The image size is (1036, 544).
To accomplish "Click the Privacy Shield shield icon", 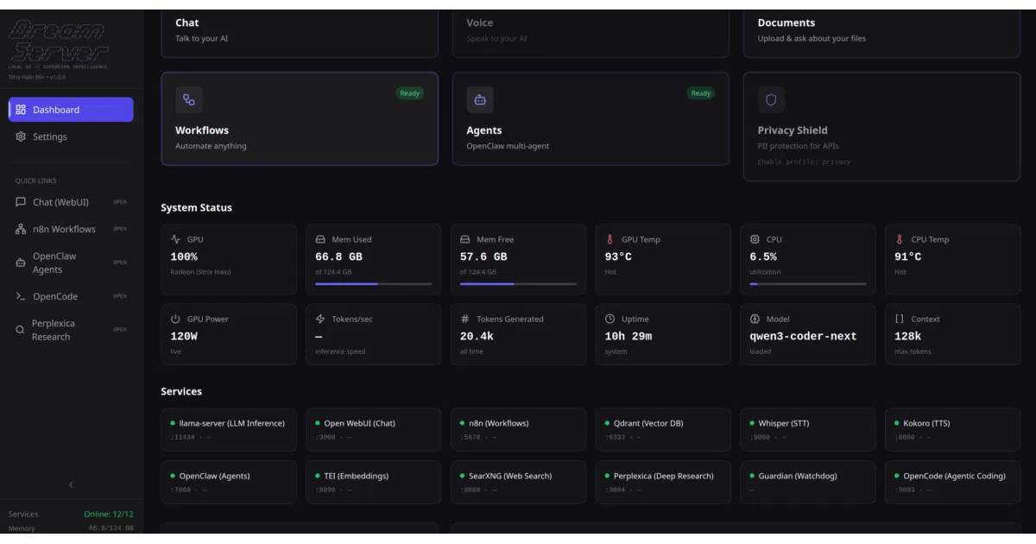I will [771, 99].
